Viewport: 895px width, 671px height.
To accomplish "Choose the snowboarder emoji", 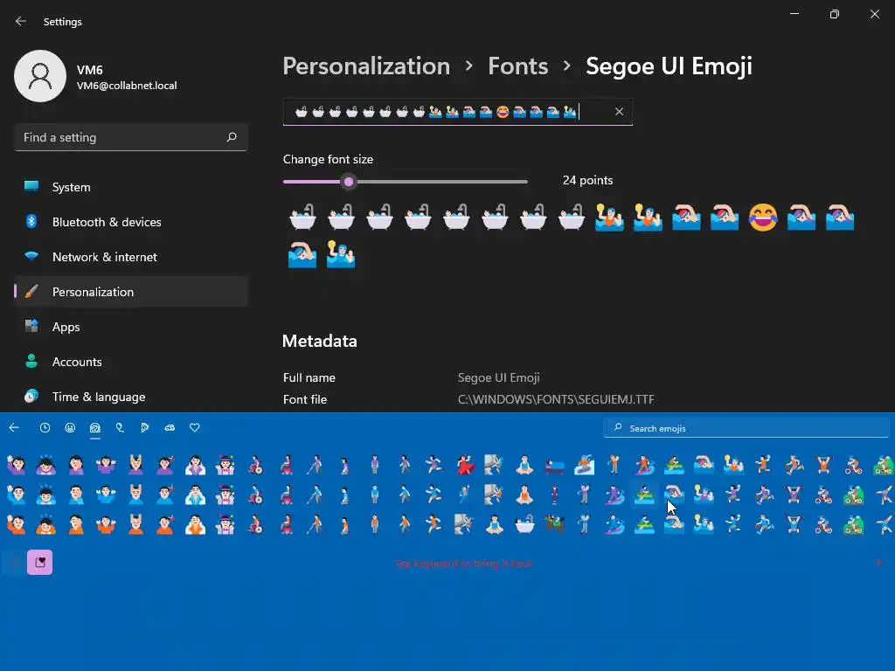I will (584, 466).
